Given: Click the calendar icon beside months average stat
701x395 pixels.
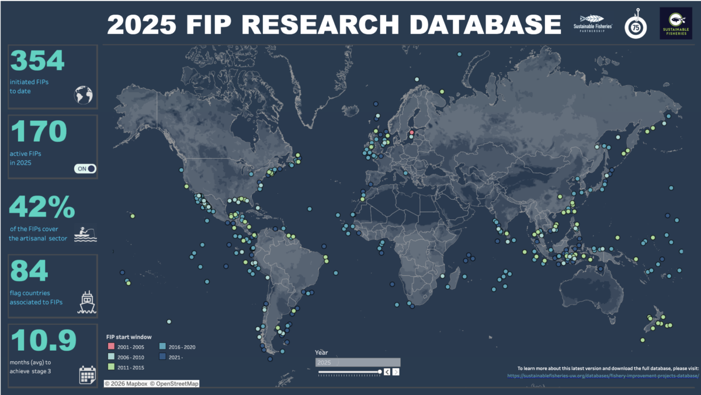Looking at the screenshot, I should pyautogui.click(x=86, y=376).
